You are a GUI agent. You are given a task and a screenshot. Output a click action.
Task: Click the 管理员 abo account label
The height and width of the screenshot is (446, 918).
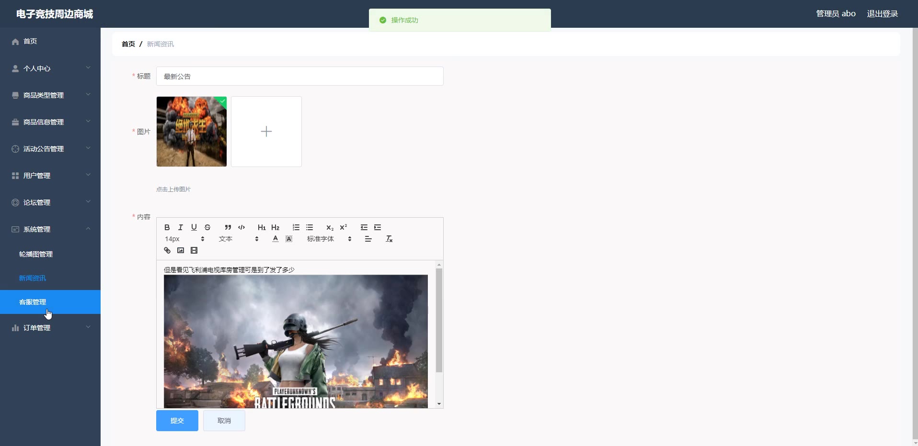pyautogui.click(x=836, y=14)
